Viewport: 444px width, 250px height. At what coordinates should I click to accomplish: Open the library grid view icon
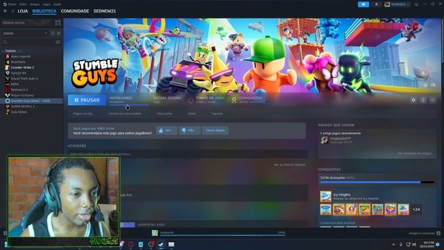click(58, 23)
